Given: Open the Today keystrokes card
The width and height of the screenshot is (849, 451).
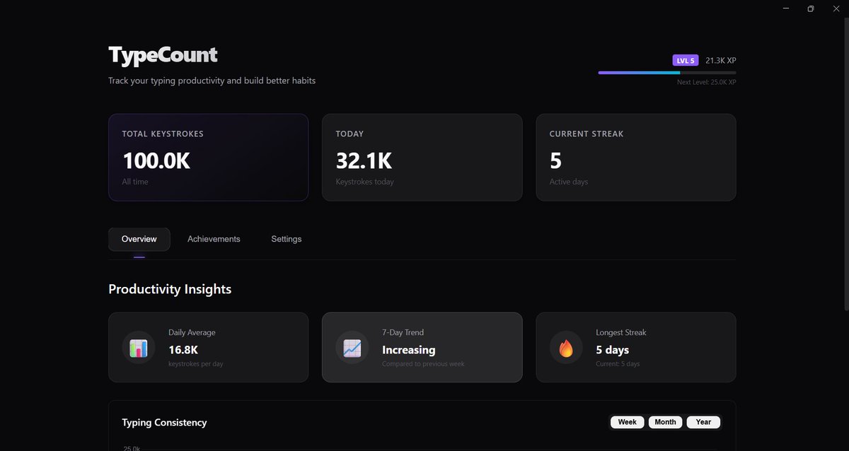Looking at the screenshot, I should coord(422,158).
